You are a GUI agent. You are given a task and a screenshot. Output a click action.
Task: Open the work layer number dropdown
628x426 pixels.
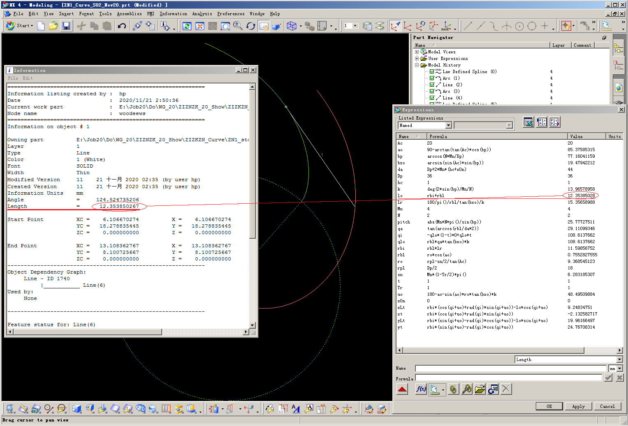point(355,26)
